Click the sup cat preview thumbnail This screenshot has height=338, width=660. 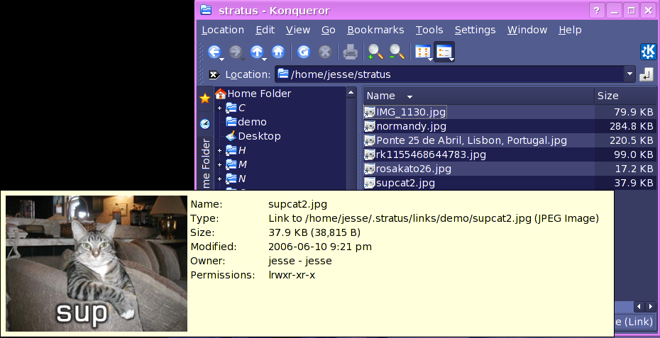point(97,263)
